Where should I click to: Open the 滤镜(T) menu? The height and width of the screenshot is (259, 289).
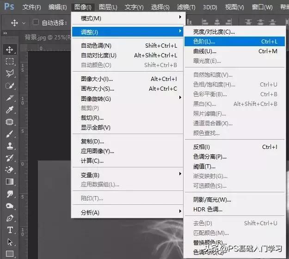click(x=186, y=7)
